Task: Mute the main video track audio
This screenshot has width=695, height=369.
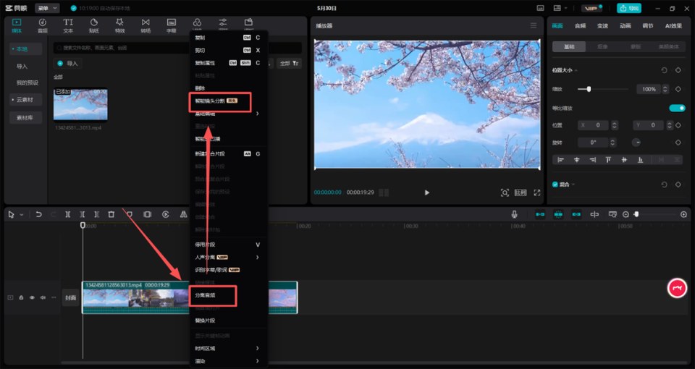Action: (x=43, y=297)
